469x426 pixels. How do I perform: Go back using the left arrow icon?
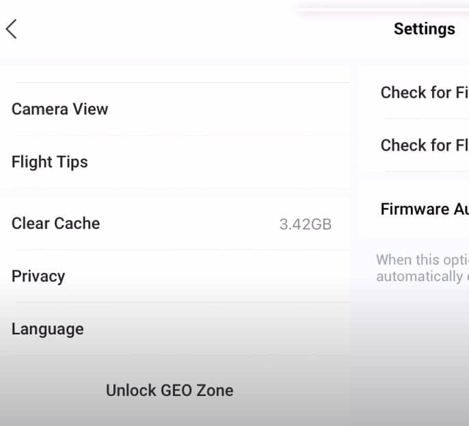tap(11, 29)
